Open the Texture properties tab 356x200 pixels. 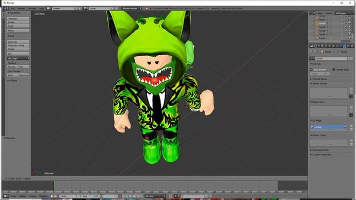pyautogui.click(x=352, y=46)
